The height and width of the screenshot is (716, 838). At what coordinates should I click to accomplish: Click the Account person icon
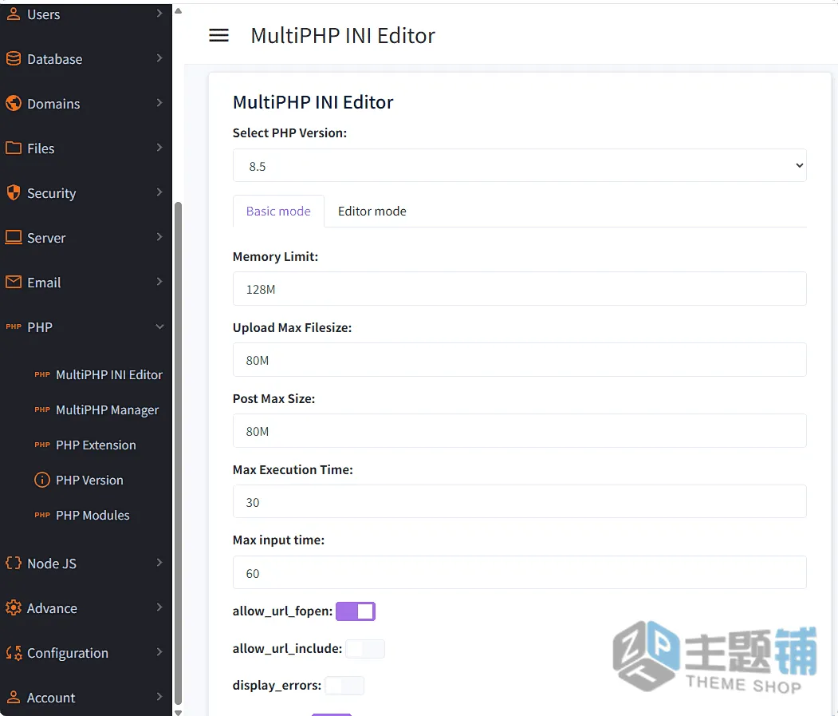[14, 697]
